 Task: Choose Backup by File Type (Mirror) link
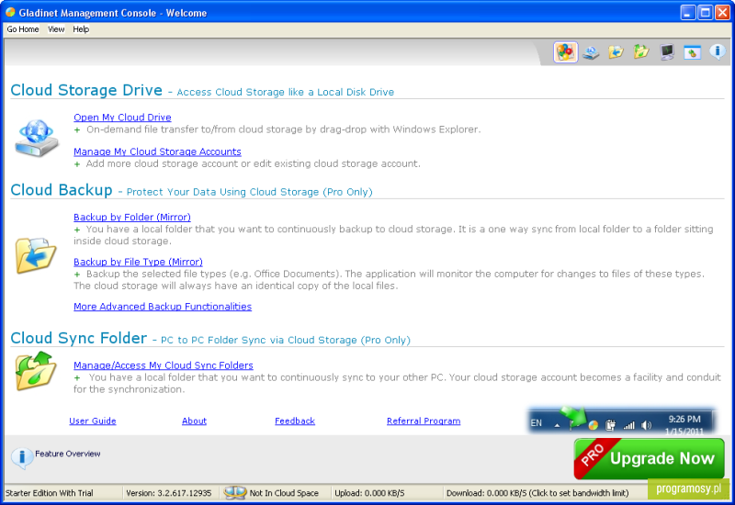[139, 262]
